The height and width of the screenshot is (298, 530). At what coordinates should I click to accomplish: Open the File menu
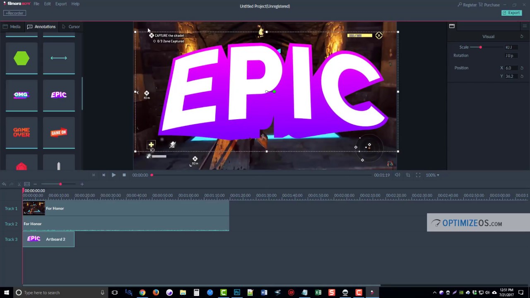pyautogui.click(x=36, y=4)
